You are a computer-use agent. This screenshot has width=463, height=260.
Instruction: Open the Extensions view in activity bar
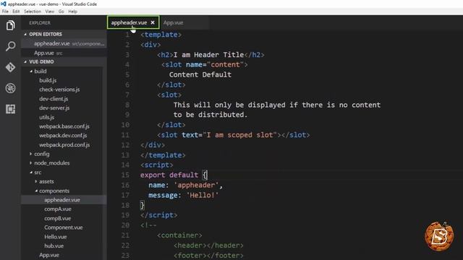tap(10, 109)
